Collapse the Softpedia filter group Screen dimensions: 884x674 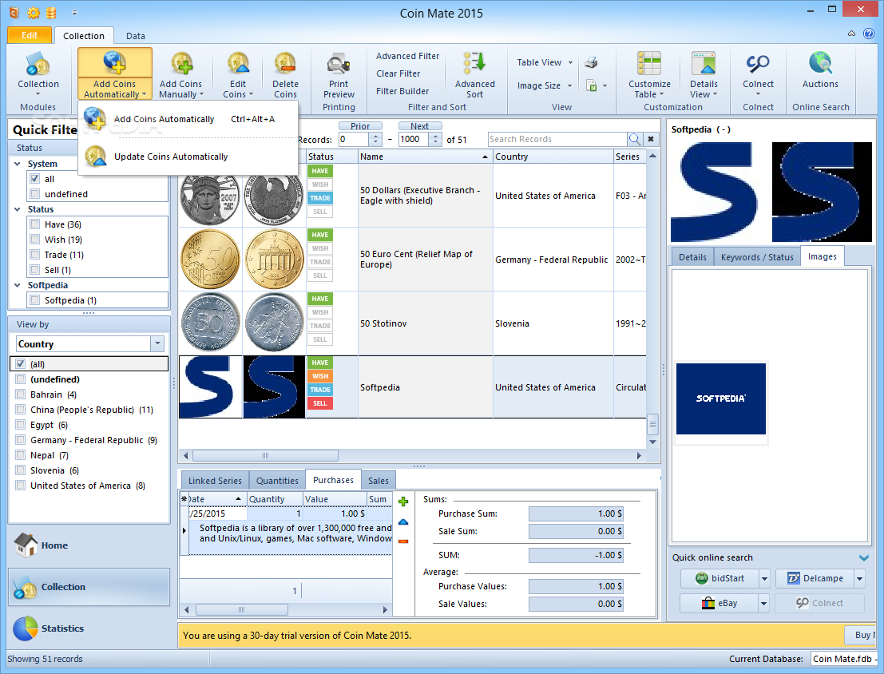(17, 285)
